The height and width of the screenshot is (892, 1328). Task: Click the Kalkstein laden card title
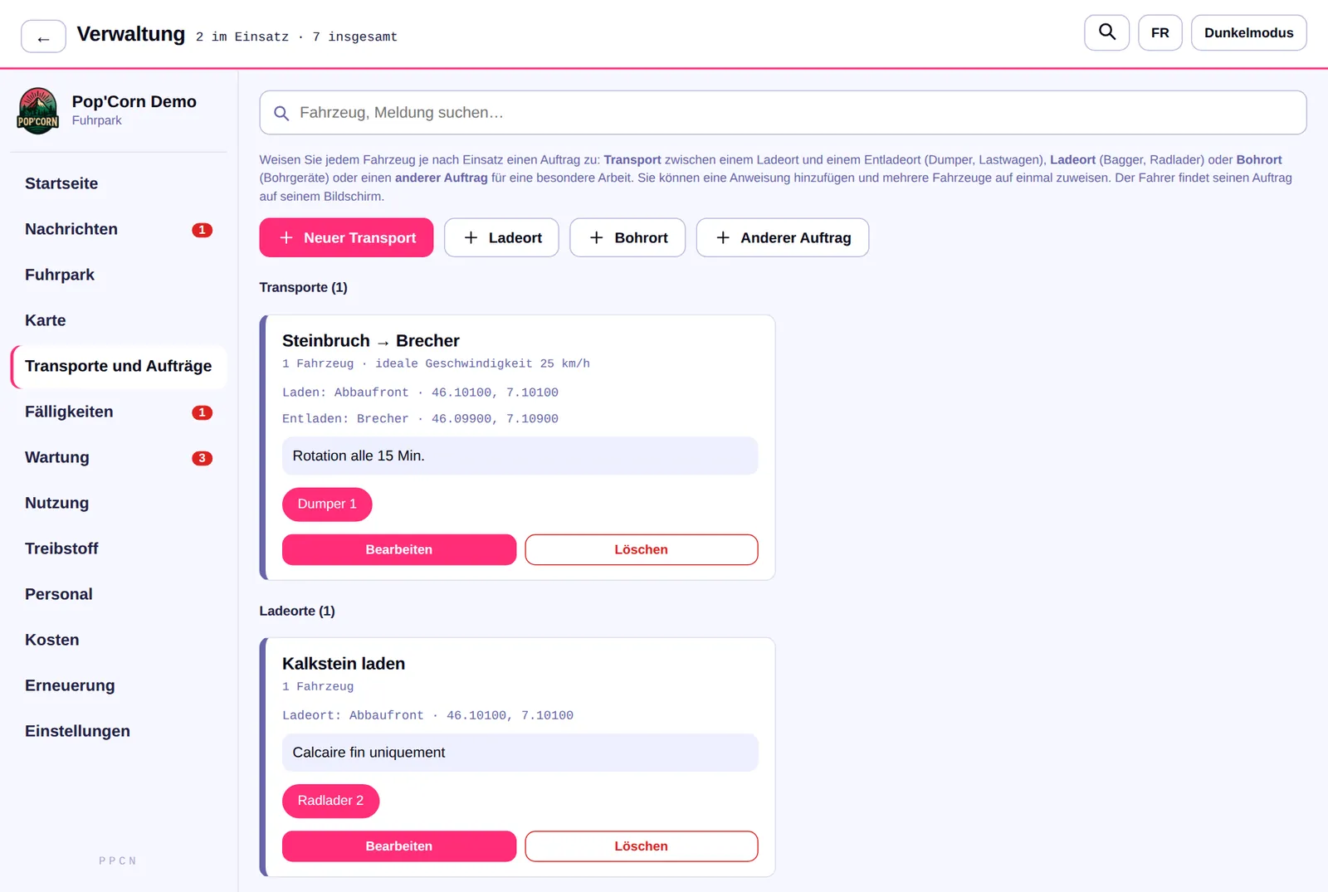pos(344,664)
